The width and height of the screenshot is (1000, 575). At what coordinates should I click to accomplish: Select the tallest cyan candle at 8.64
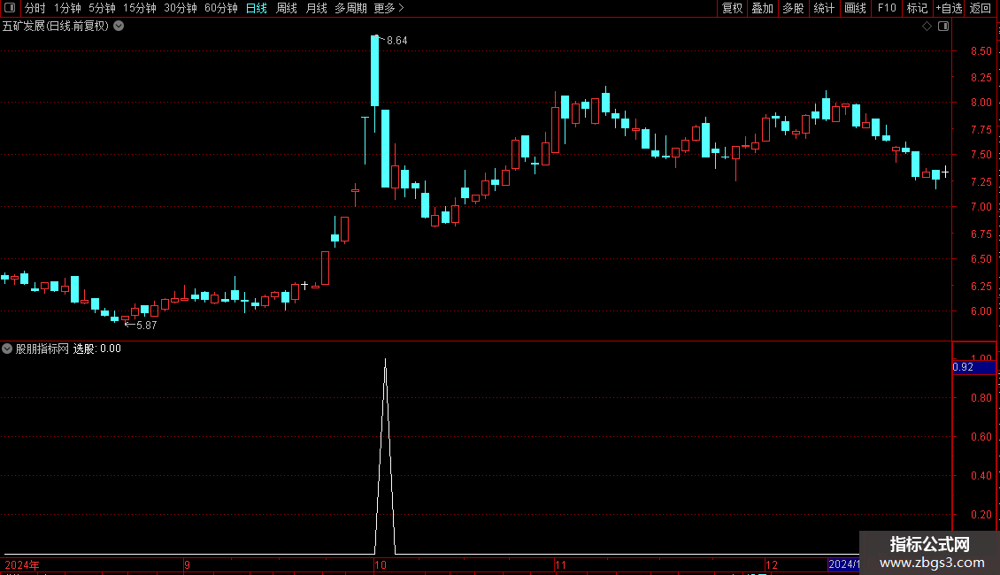click(x=375, y=71)
